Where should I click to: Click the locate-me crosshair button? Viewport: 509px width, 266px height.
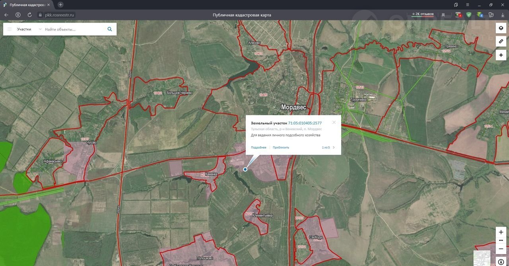pyautogui.click(x=501, y=55)
